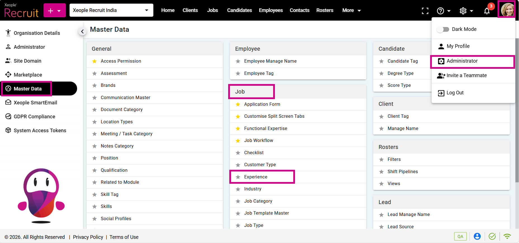Click the page vertical scrollbar
This screenshot has height=243, width=519.
(x=517, y=111)
